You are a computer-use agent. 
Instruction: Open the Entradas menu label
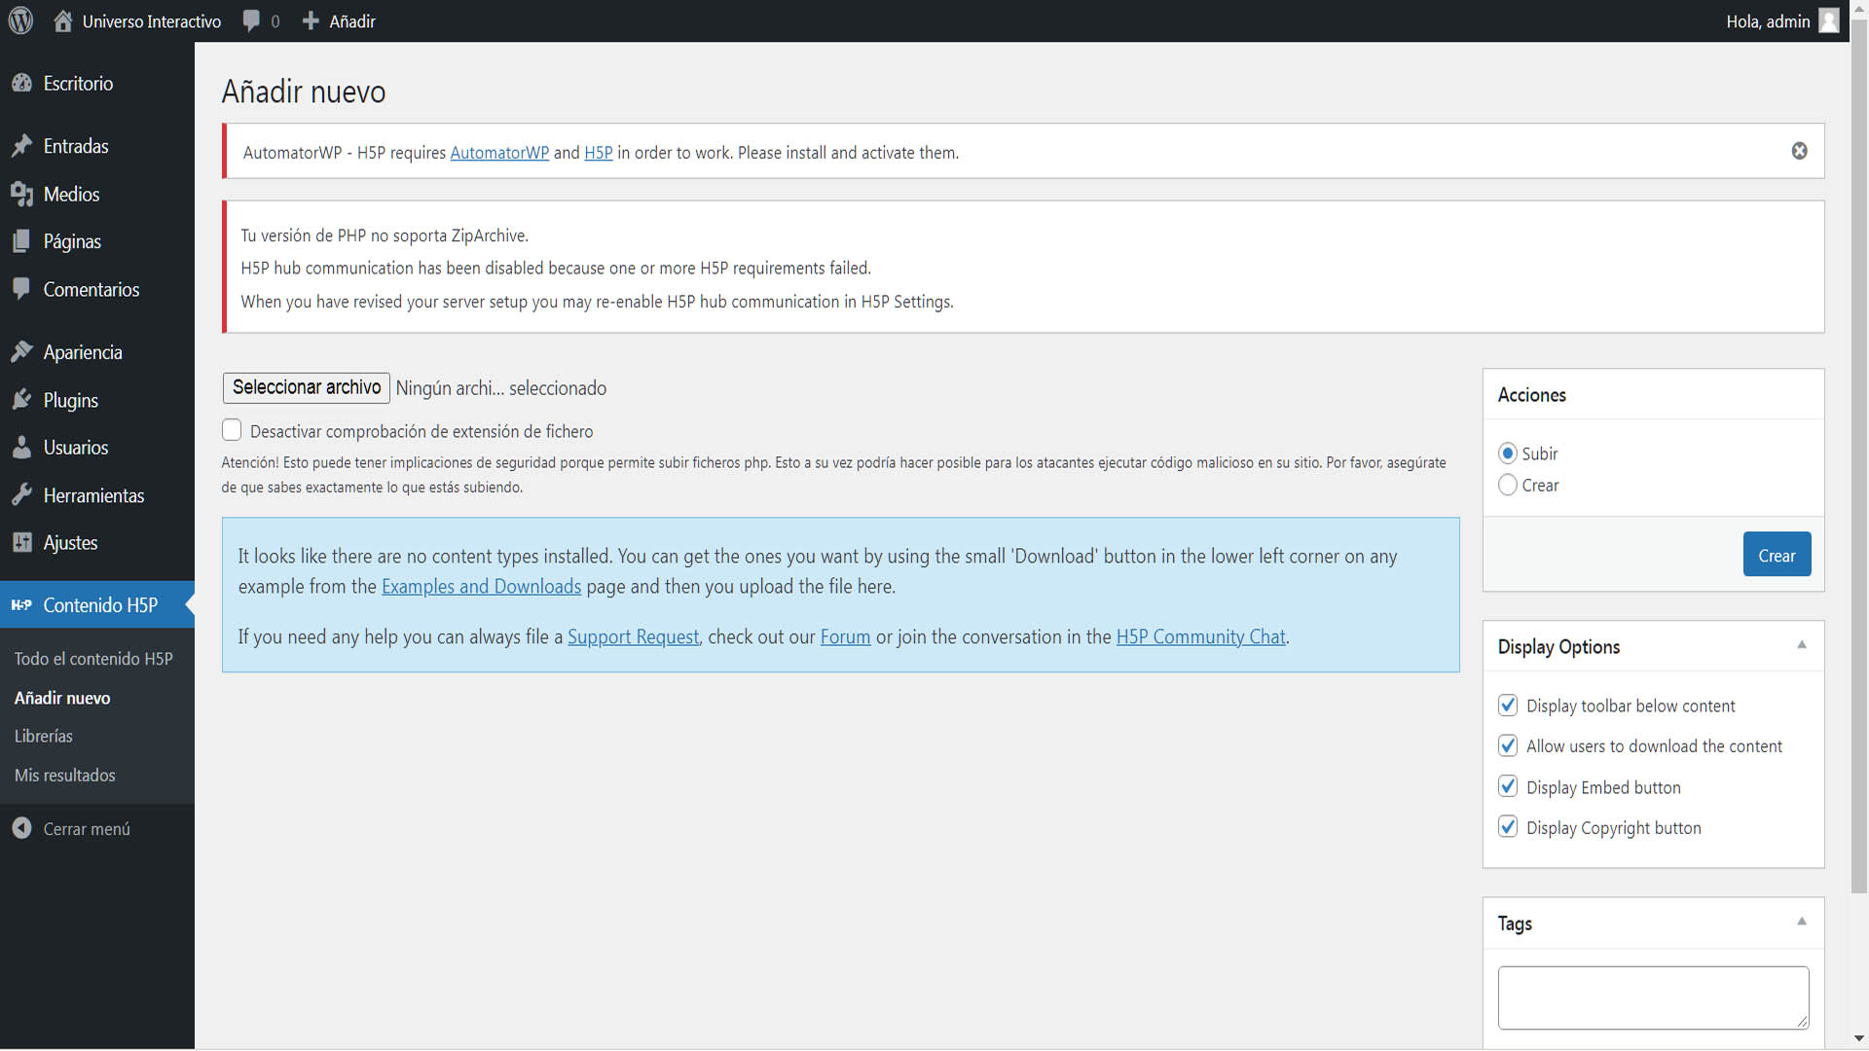tap(76, 146)
